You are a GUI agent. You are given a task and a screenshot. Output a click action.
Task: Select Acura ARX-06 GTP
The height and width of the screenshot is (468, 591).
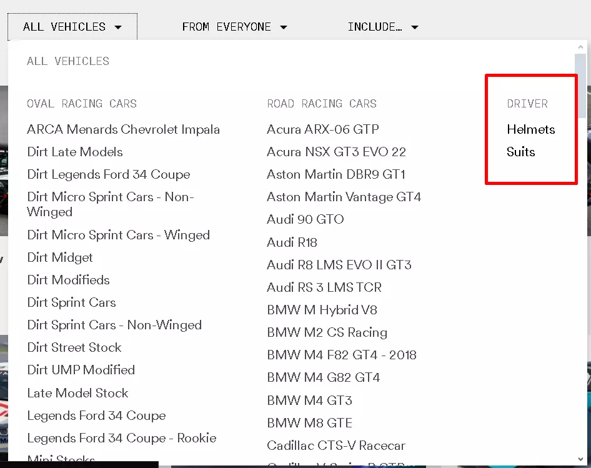pos(323,129)
